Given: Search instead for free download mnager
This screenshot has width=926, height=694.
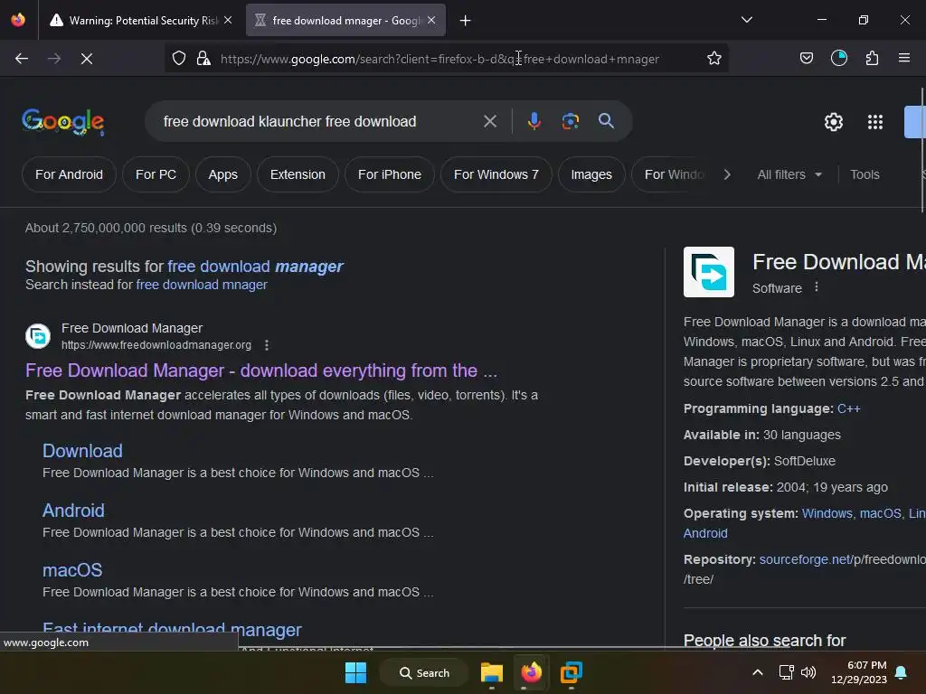Looking at the screenshot, I should point(202,285).
